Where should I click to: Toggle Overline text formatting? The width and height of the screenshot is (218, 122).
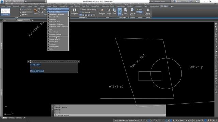coord(42,12)
